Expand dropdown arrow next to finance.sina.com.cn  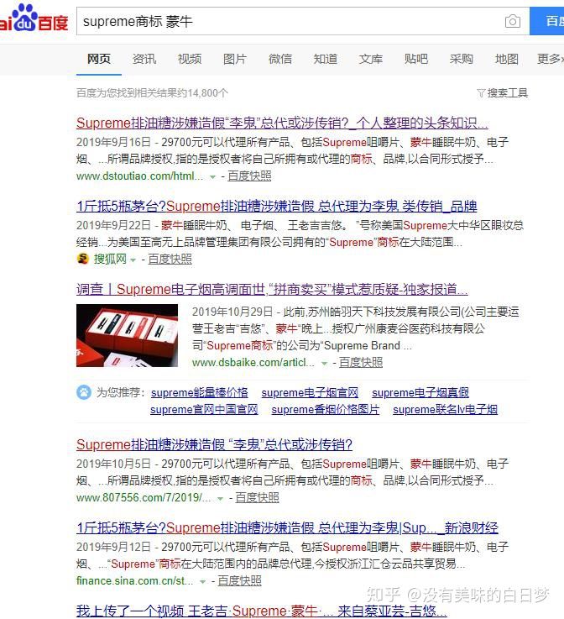click(x=203, y=582)
